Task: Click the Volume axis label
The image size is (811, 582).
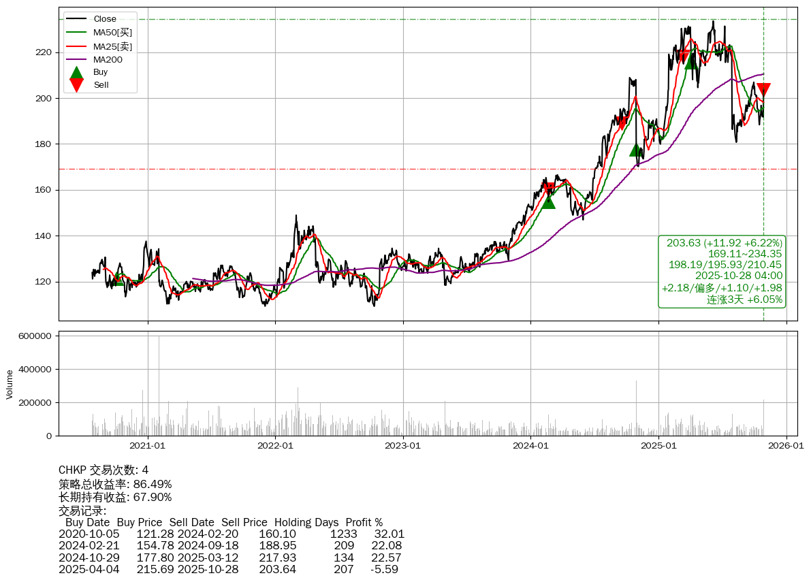Action: [x=10, y=384]
